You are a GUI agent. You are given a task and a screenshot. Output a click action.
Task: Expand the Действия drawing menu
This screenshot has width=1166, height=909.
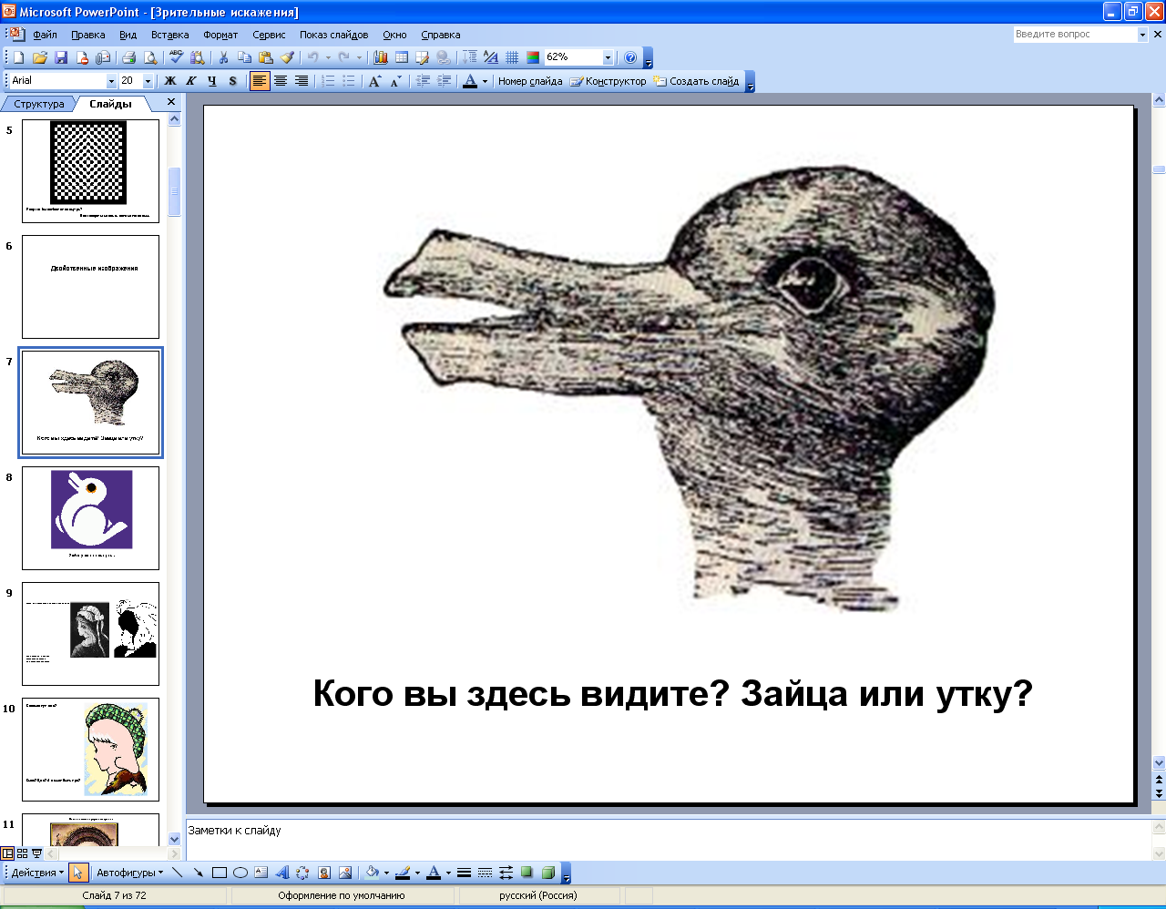(x=37, y=873)
